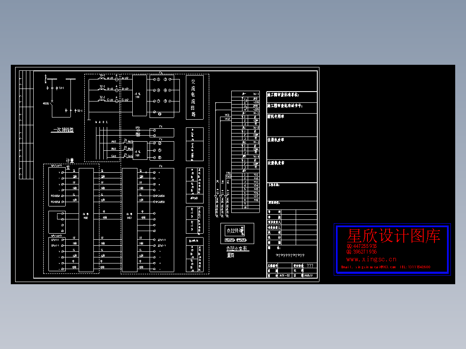The height and width of the screenshot is (349, 466).
Task: Select the 'B411' wire label
Action: tap(110, 89)
